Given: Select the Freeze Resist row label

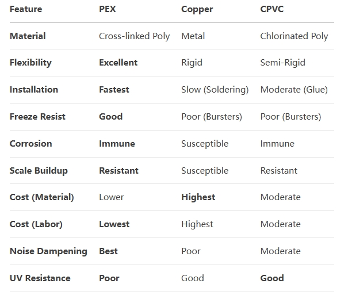Looking at the screenshot, I should point(37,117).
